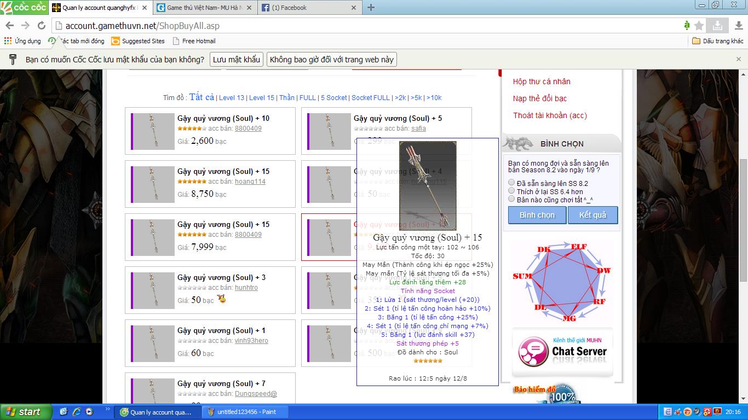
Task: Click the Internet Explorer quick launch icon
Action: tap(77, 412)
